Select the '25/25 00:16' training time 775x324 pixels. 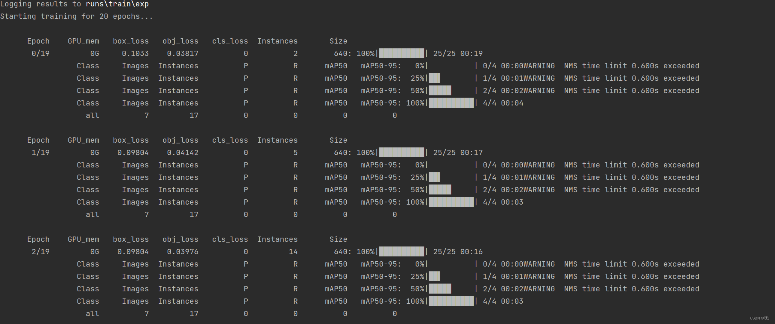(458, 252)
